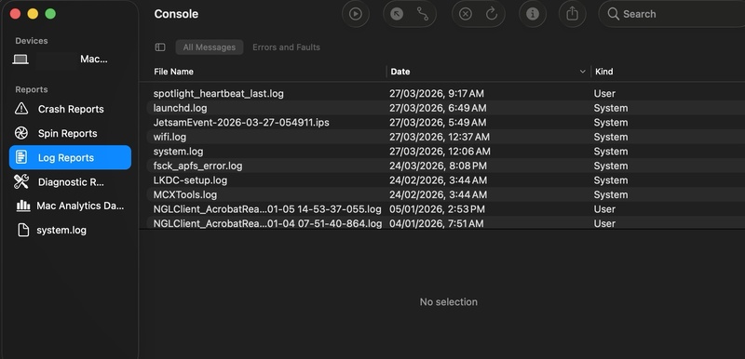Click date 27/03/2026, 9:17 AM cell
Screen dimensions: 745x359
(x=437, y=93)
